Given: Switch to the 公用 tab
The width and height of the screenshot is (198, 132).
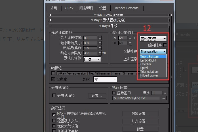Looking at the screenshot, I should coord(54,8).
